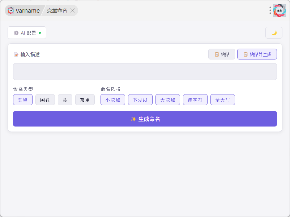
Task: Click the plugin avatar icon at top right
Action: point(280,10)
